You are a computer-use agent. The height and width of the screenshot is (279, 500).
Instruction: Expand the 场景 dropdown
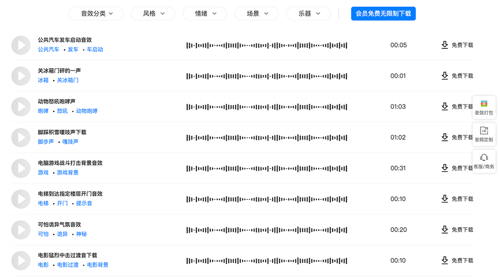(256, 13)
